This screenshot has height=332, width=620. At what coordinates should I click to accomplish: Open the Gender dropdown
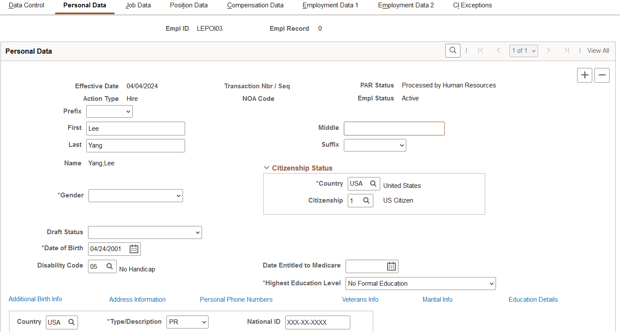(x=135, y=195)
